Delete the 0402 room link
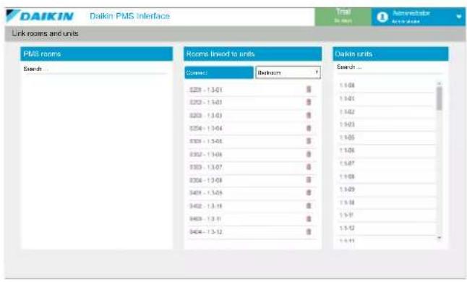 pyautogui.click(x=309, y=206)
